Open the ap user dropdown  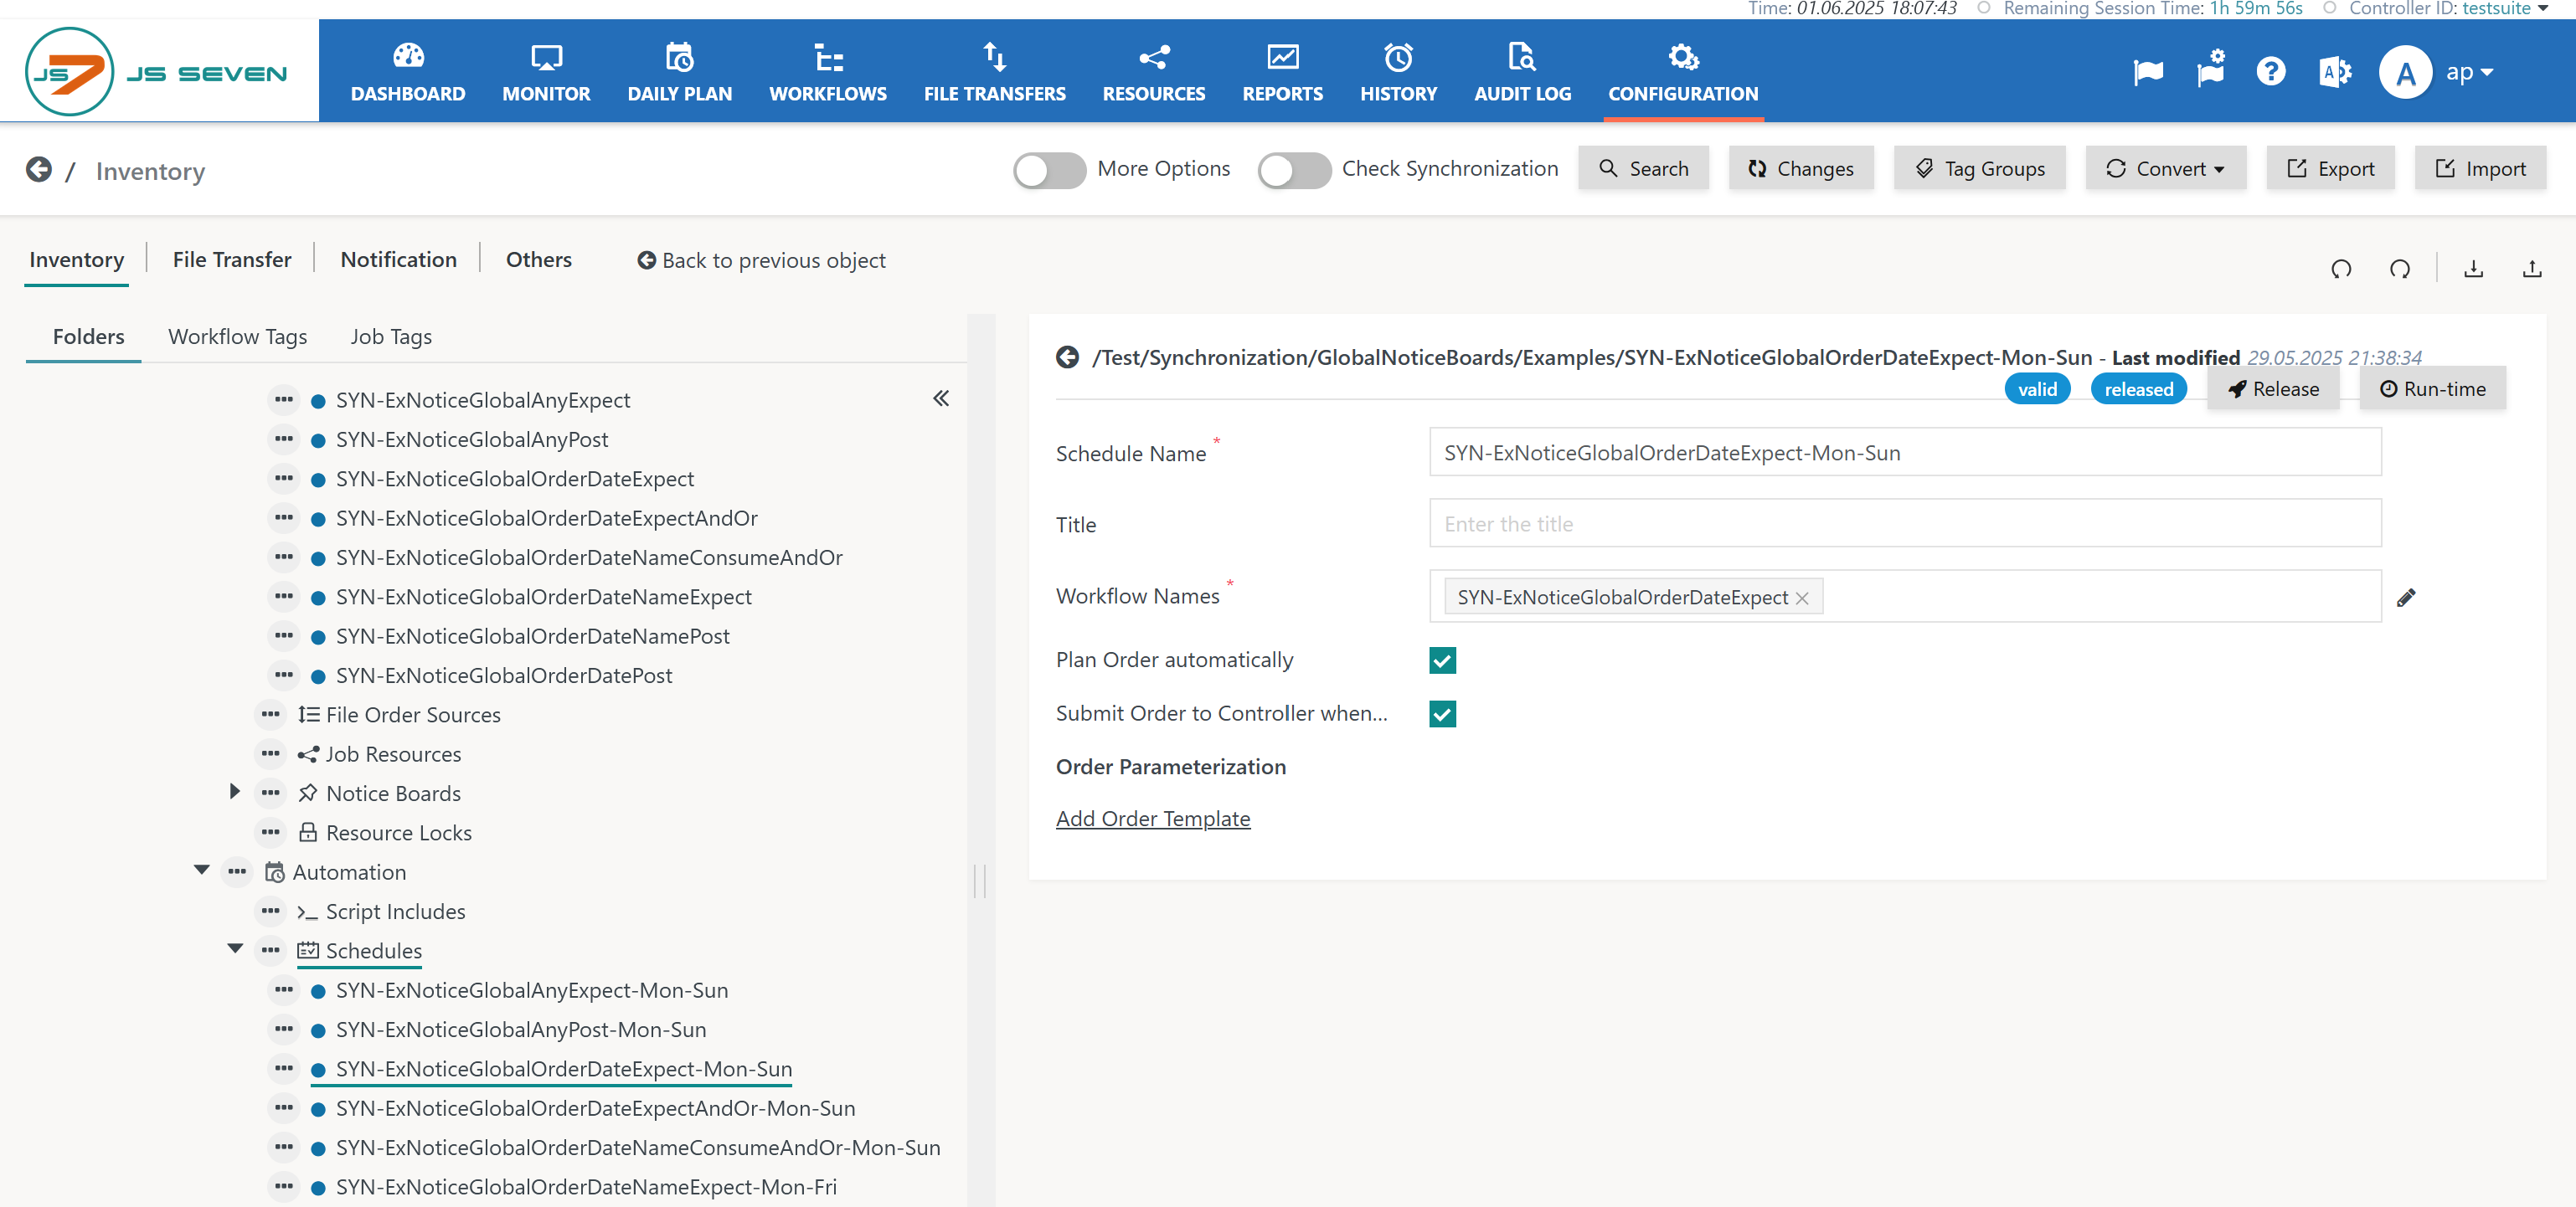coord(2469,72)
